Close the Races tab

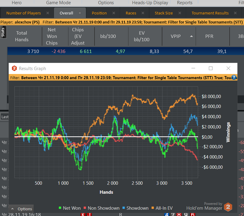click(x=143, y=13)
